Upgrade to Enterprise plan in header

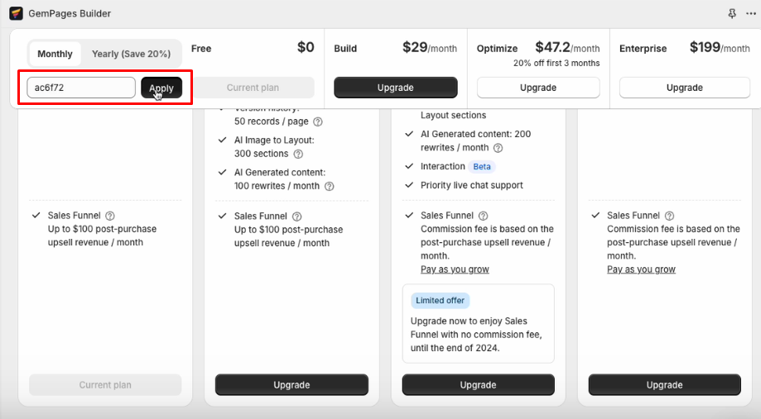point(684,88)
